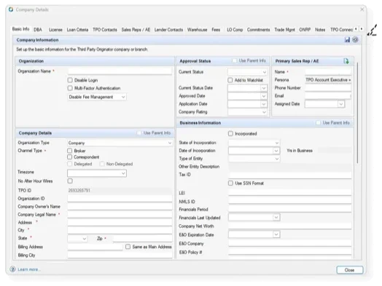Click the Company Details app icon
Screen dimensions: 382x286
click(x=11, y=9)
